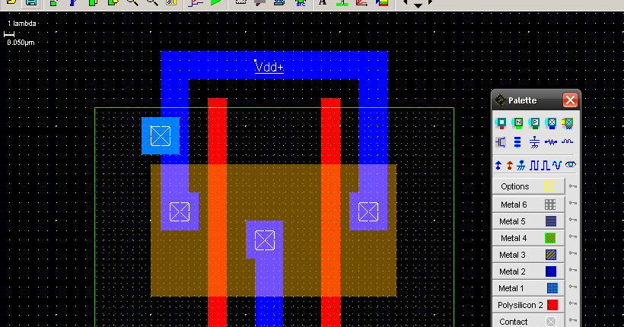Click the center contact between the gates
Viewport: 624px width, 327px height.
click(x=265, y=240)
